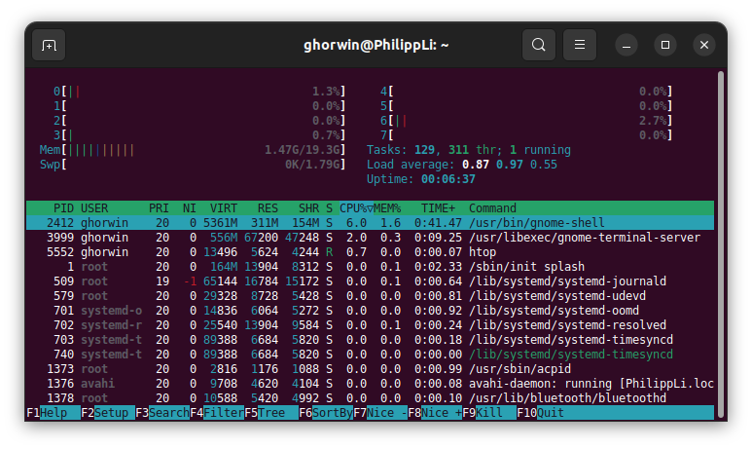Open the terminal search magnifier icon
752x449 pixels.
pyautogui.click(x=539, y=45)
